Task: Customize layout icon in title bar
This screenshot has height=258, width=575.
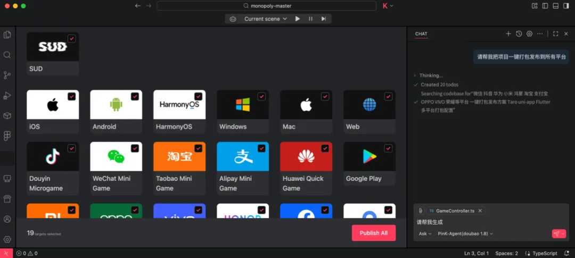Action: (535, 6)
